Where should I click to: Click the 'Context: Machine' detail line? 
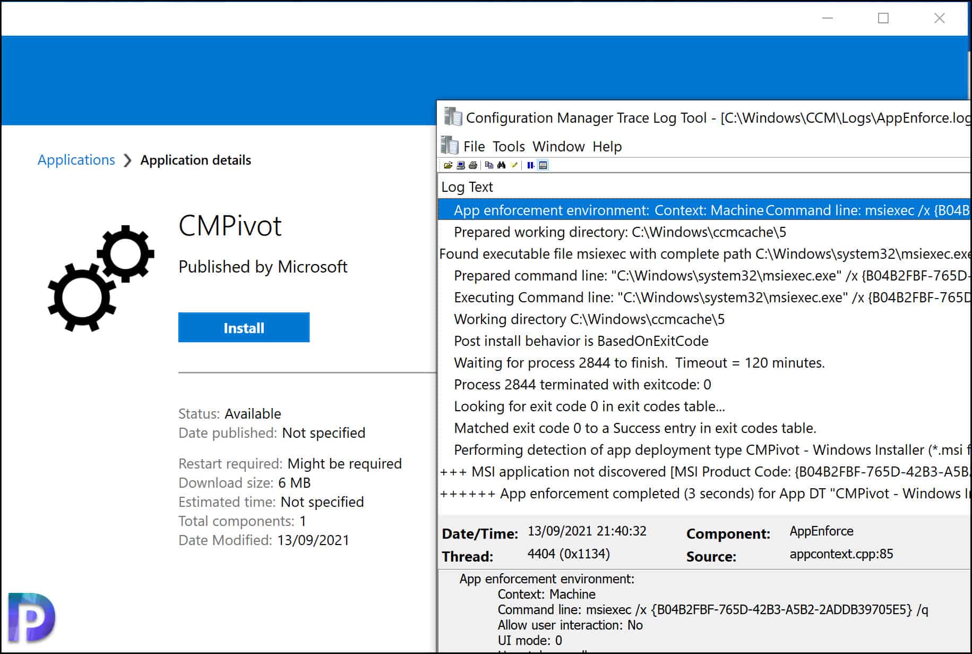pos(546,594)
